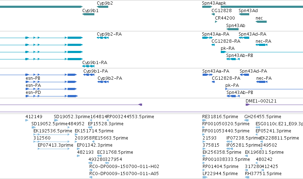Screen dimensions: 303x179
Task: Click the Spn43Ad-RA transcript label
Action: (x=252, y=34)
